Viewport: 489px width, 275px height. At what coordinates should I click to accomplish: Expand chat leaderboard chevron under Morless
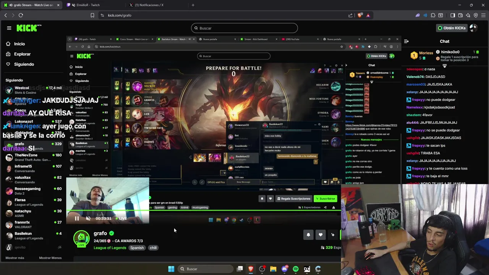point(444,66)
